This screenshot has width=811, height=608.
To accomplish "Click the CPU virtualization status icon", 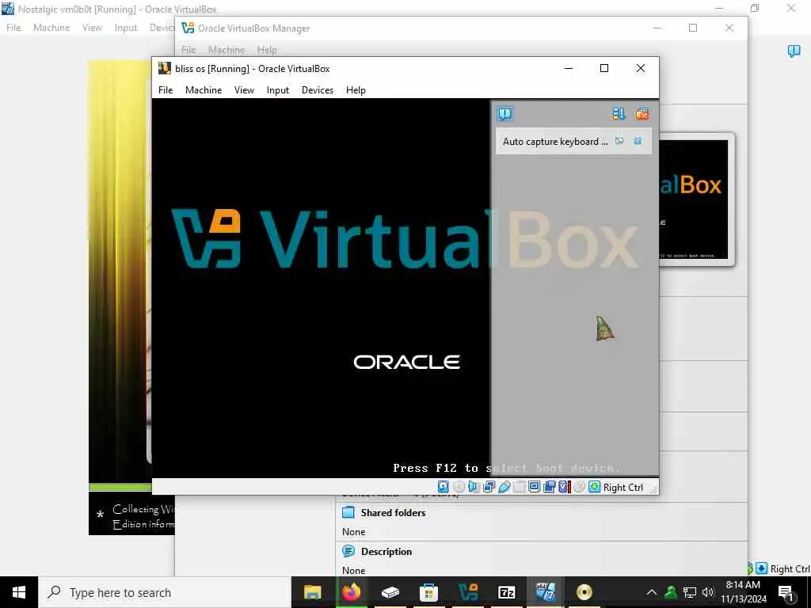I will (564, 487).
